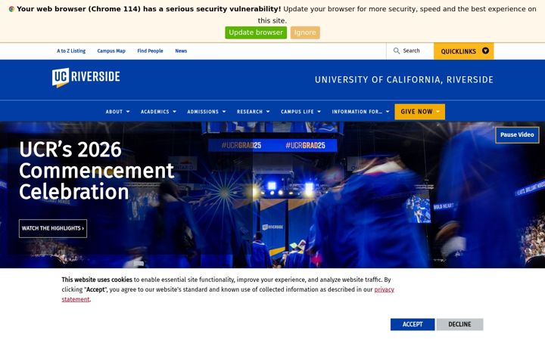Expand the Academics menu
This screenshot has height=340, width=545.
click(158, 112)
